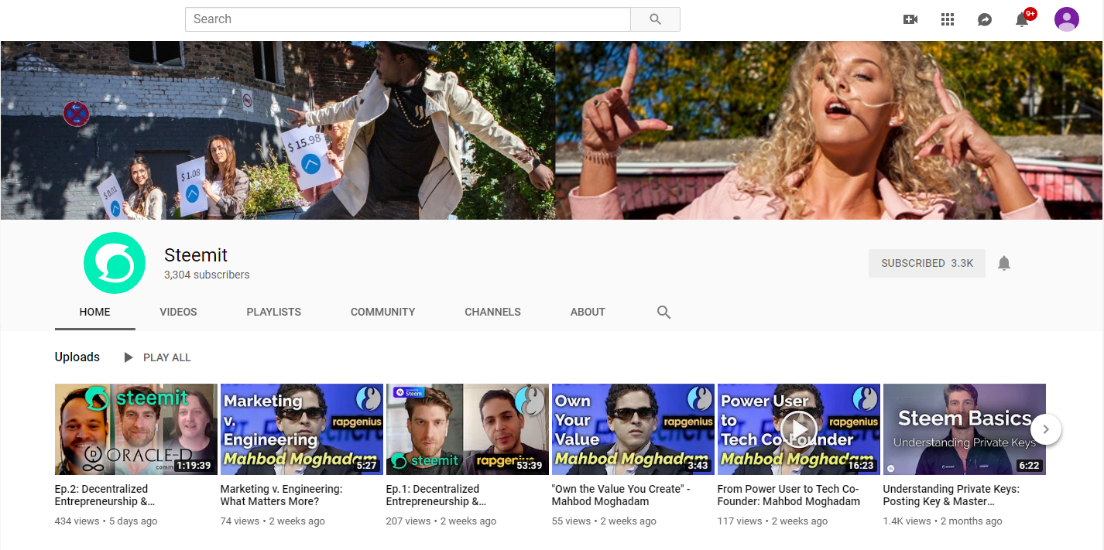Click the Steemit channel name text
Viewport: 1104px width, 550px height.
point(196,255)
